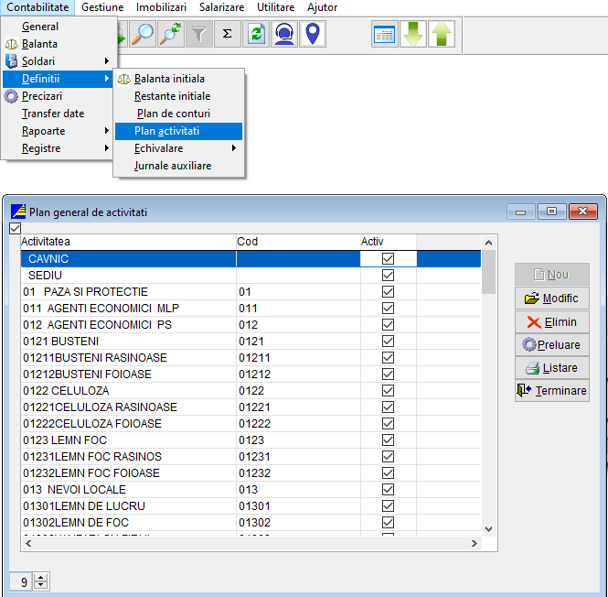608x597 pixels.
Task: Click the green refresh toolbar icon
Action: coord(257,35)
